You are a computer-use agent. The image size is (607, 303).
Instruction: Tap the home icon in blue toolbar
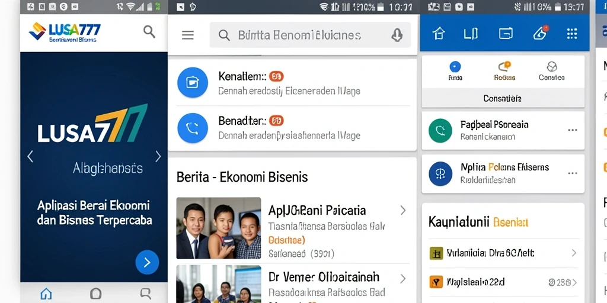[439, 34]
